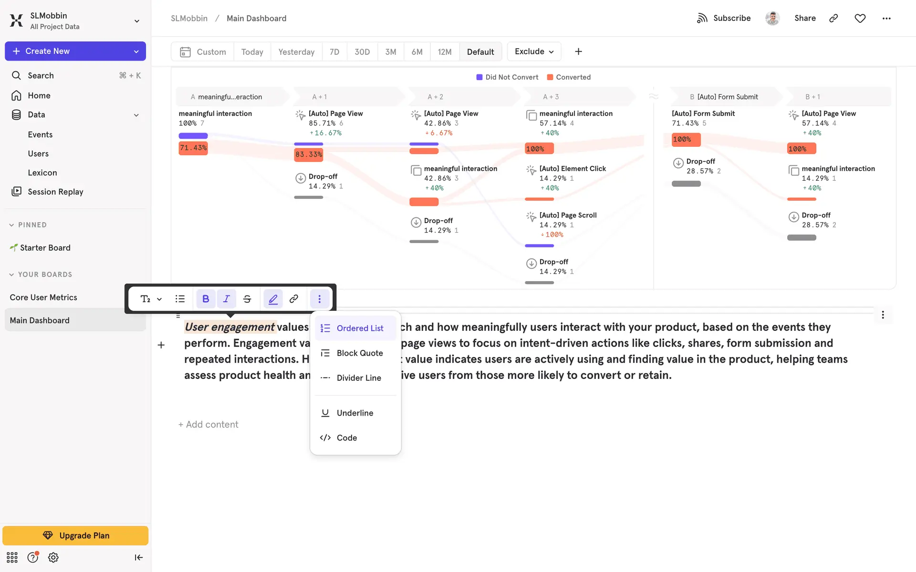Image resolution: width=916 pixels, height=572 pixels.
Task: Choose Block Quote from the formatting menu
Action: point(359,353)
